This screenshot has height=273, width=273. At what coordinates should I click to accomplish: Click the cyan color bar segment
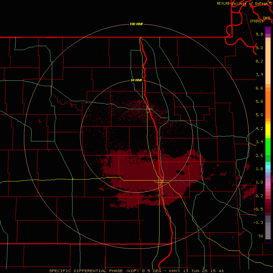point(268,167)
